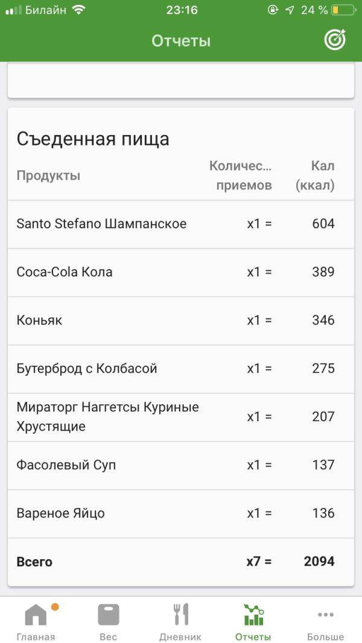362x643 pixels.
Task: Open the Coca-Cola Кола entry
Action: 181,272
